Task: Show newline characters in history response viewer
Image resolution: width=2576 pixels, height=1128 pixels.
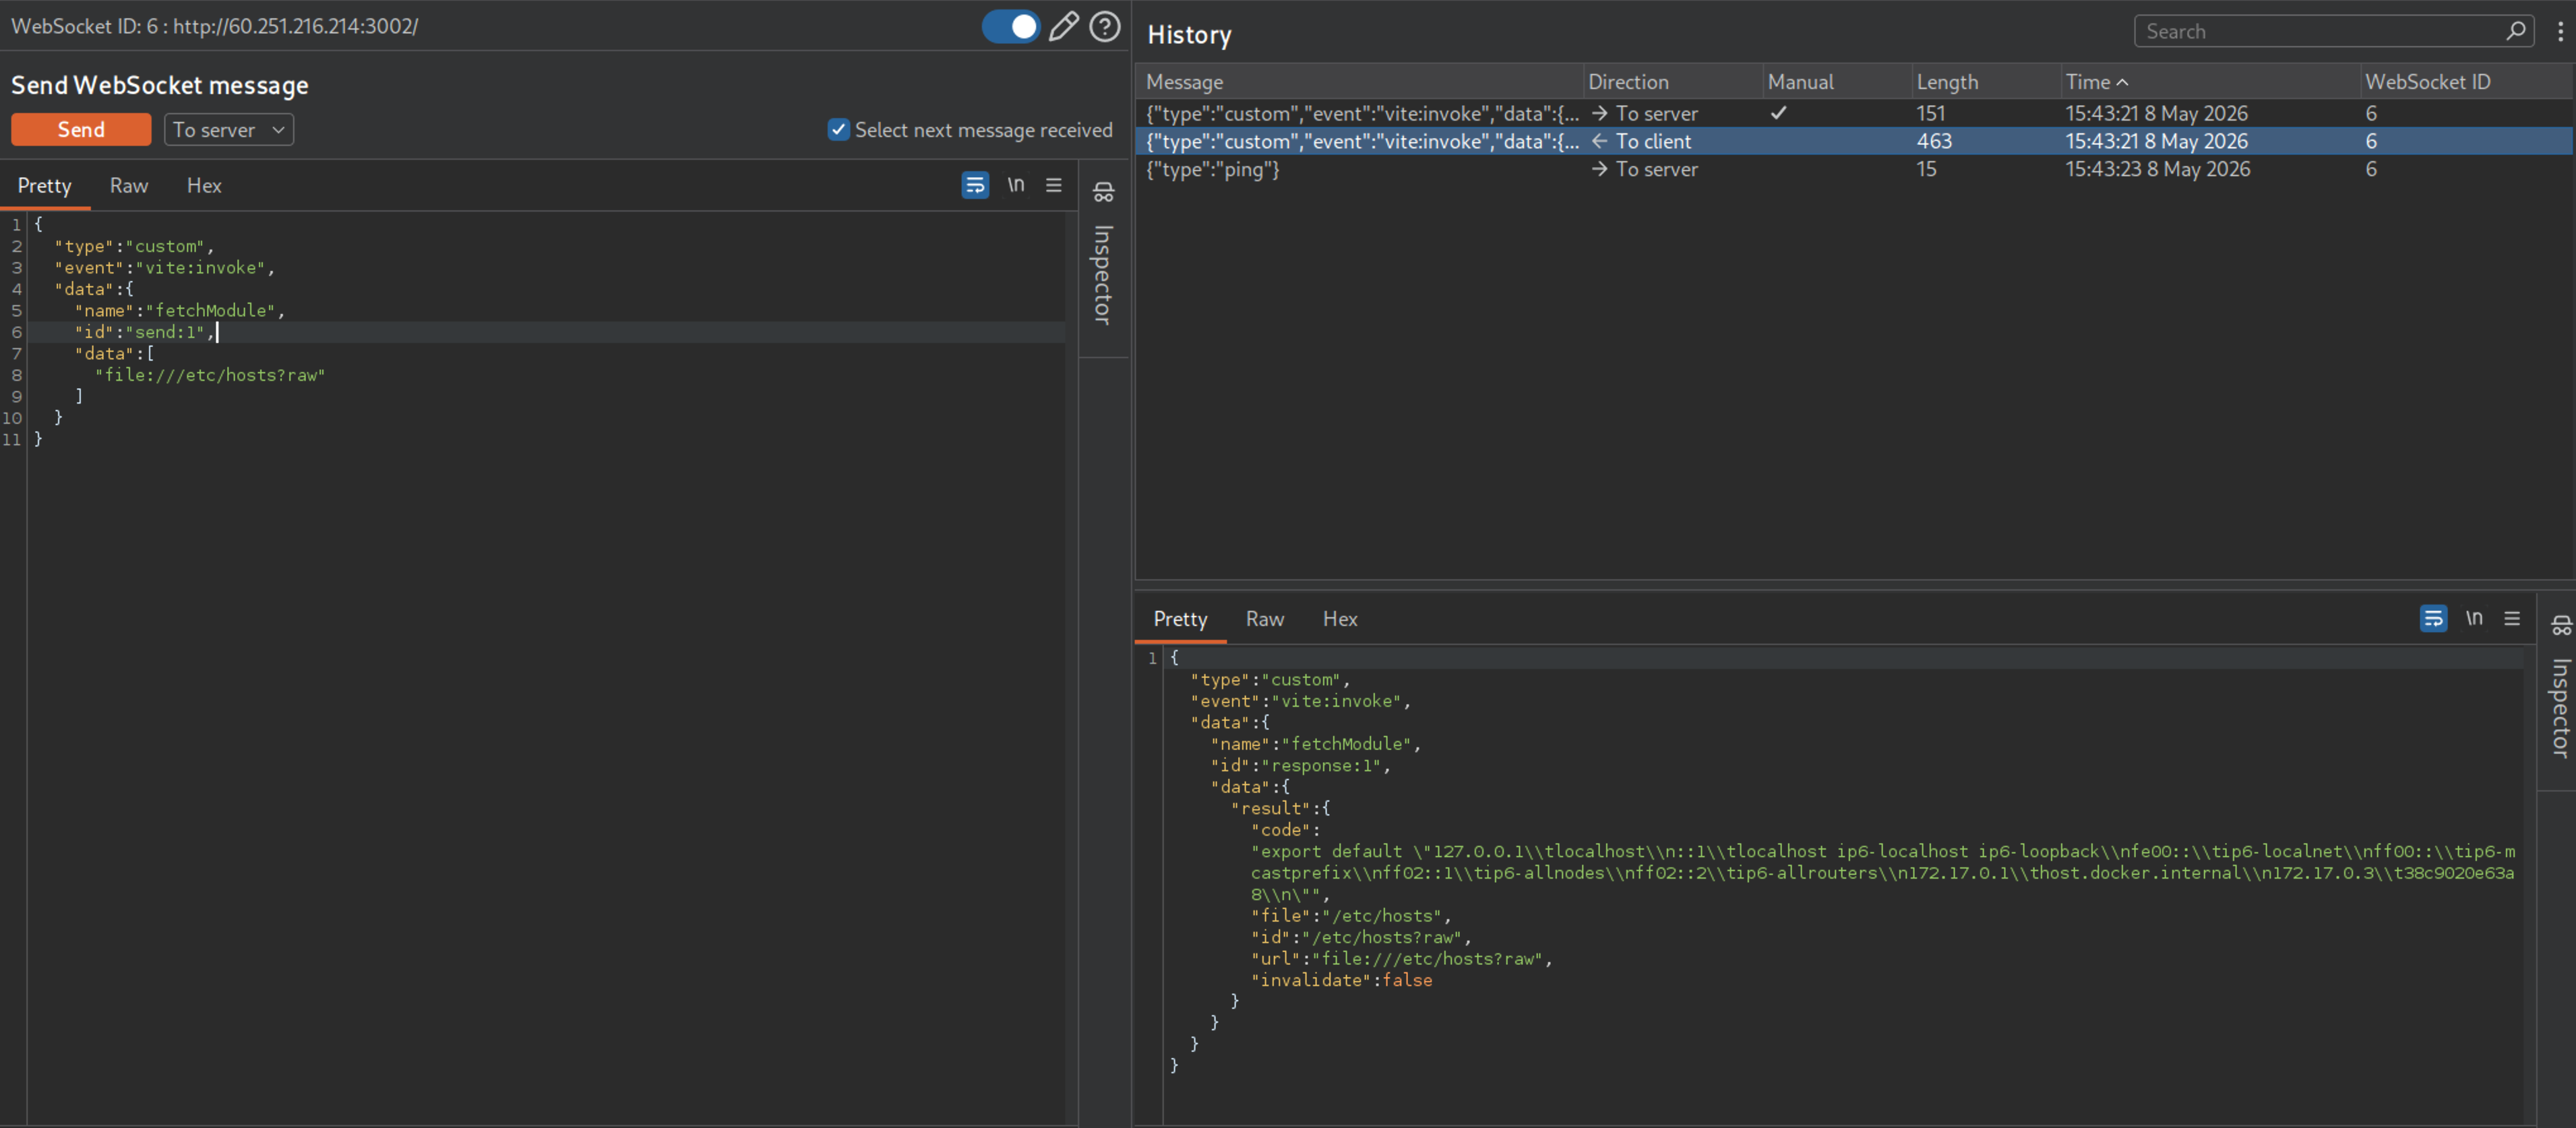Action: [2473, 618]
